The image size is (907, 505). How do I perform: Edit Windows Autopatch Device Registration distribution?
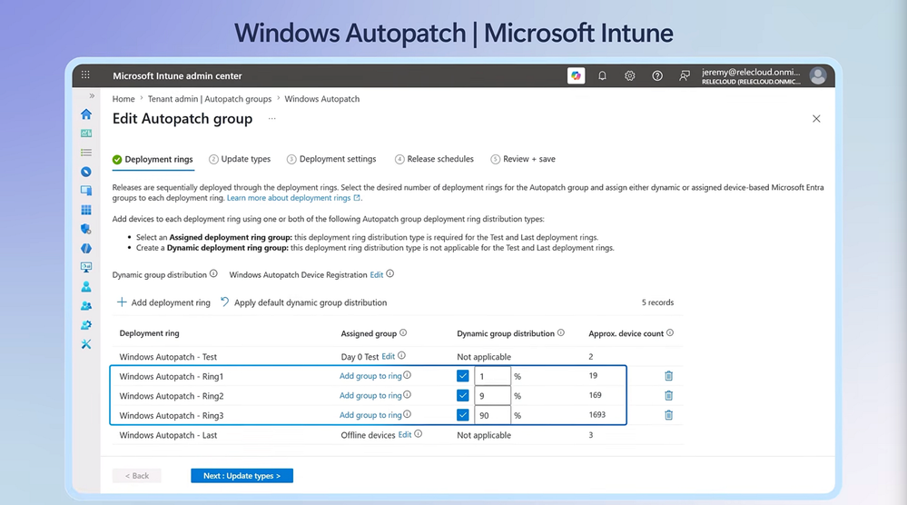click(377, 275)
